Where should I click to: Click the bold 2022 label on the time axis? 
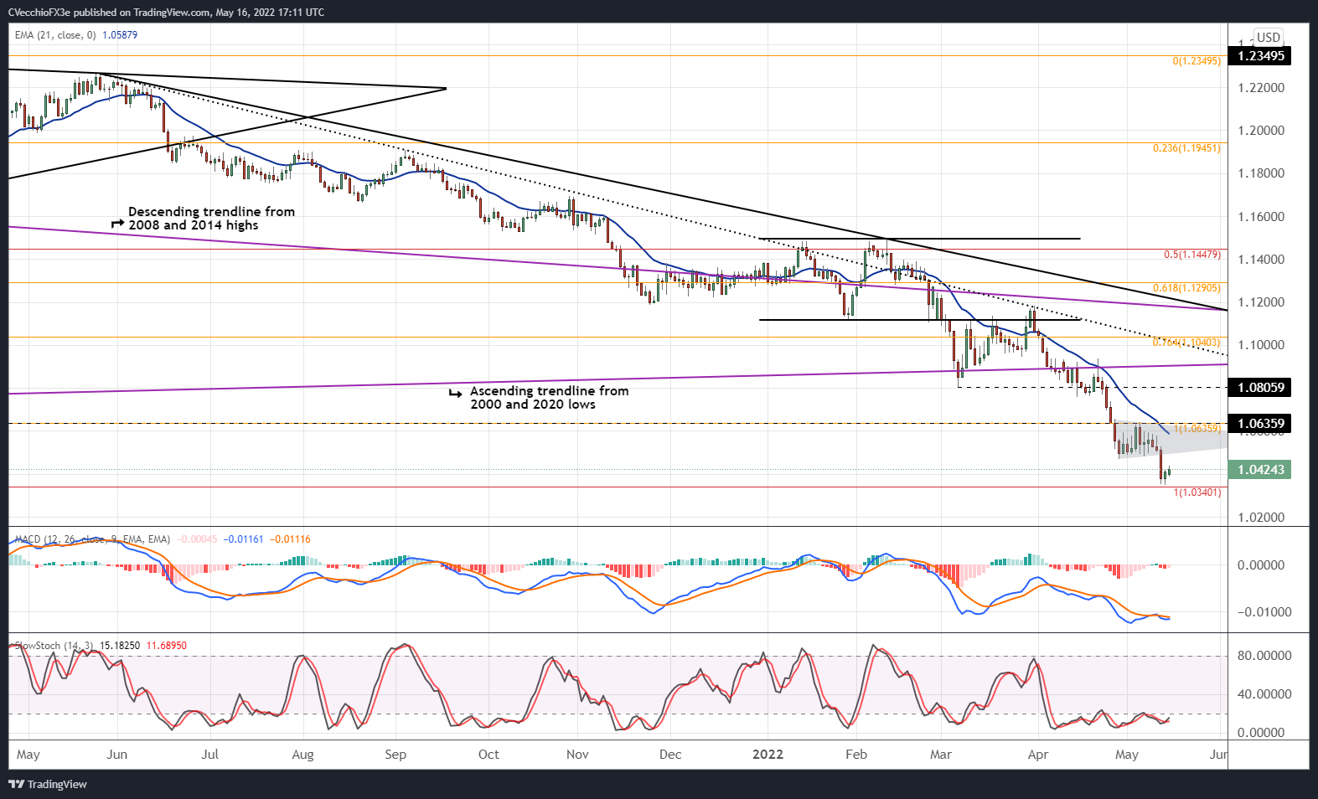point(768,755)
